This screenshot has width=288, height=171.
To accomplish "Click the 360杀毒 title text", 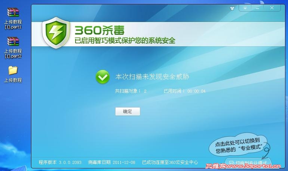I will tap(99, 30).
